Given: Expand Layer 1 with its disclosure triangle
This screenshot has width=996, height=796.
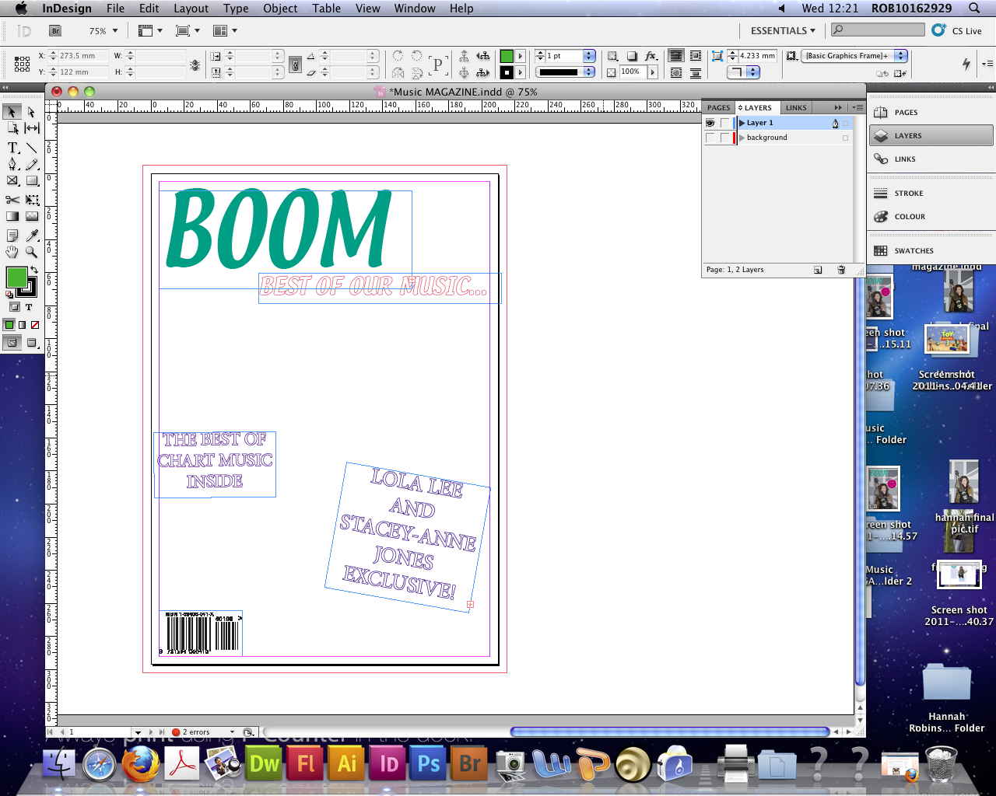Looking at the screenshot, I should pyautogui.click(x=742, y=123).
